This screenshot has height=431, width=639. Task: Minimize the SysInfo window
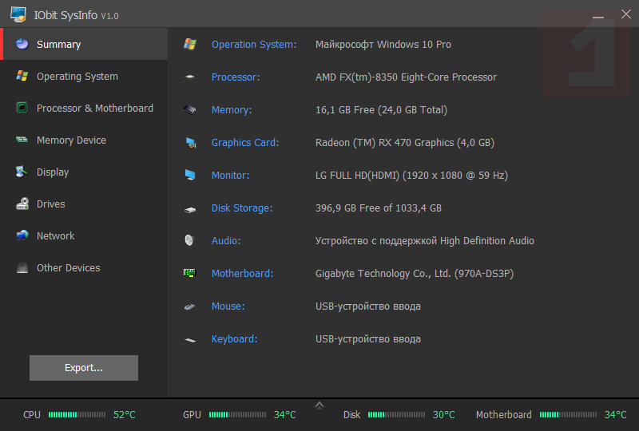(x=598, y=15)
